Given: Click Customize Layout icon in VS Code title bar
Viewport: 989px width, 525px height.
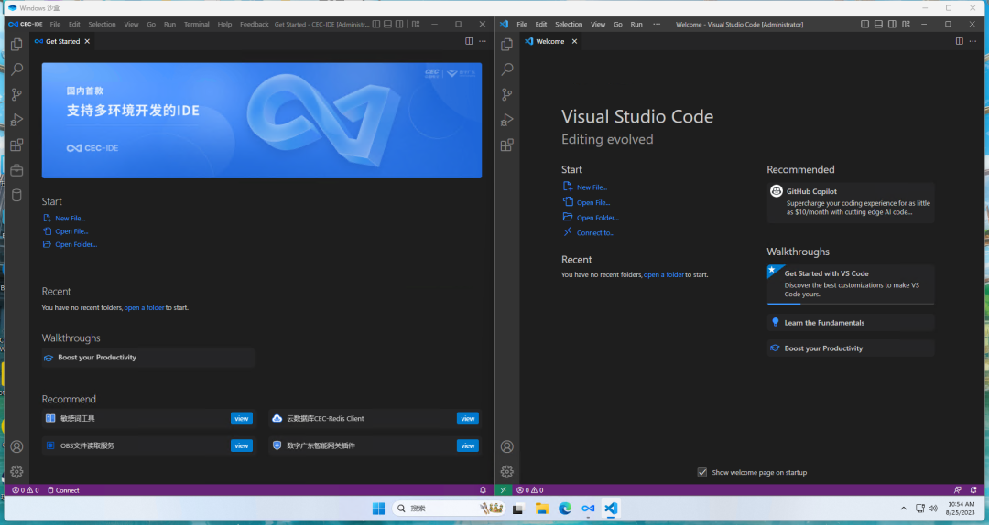Looking at the screenshot, I should tap(907, 24).
